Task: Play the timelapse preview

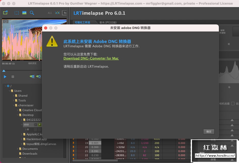Action: [x=5, y=77]
